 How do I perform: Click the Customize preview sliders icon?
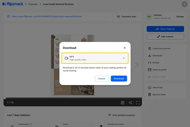point(149,49)
